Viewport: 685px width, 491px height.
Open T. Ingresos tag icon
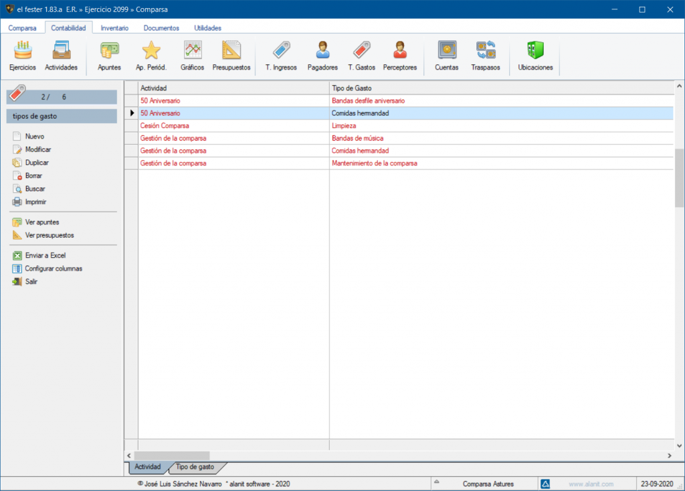click(281, 51)
